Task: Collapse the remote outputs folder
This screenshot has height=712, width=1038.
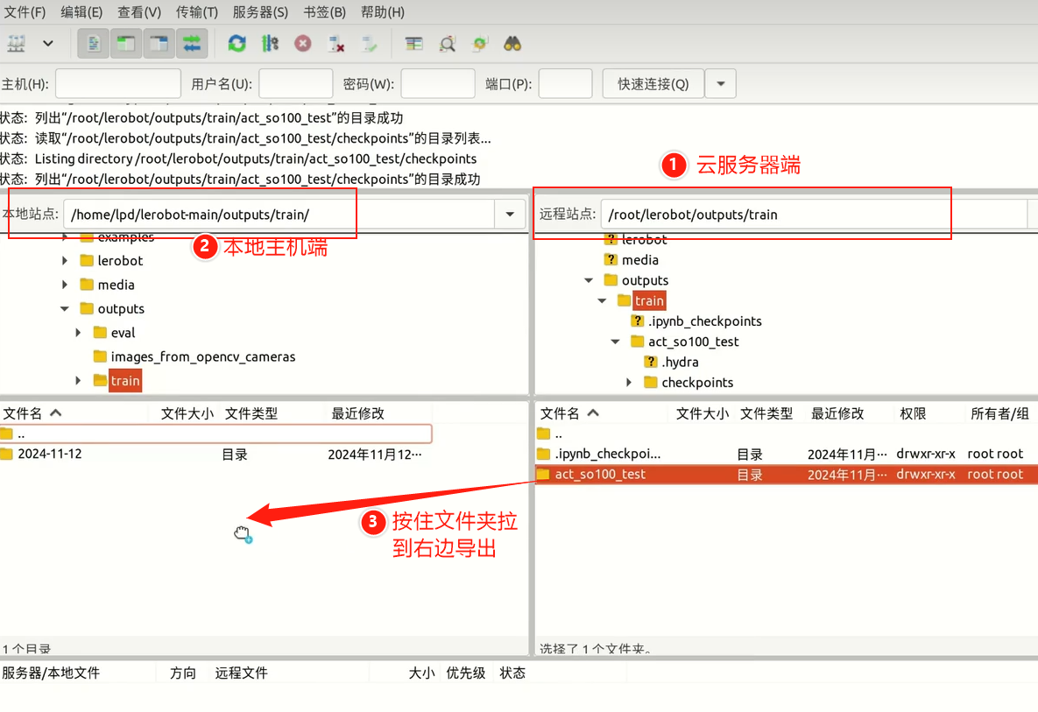Action: pos(589,280)
